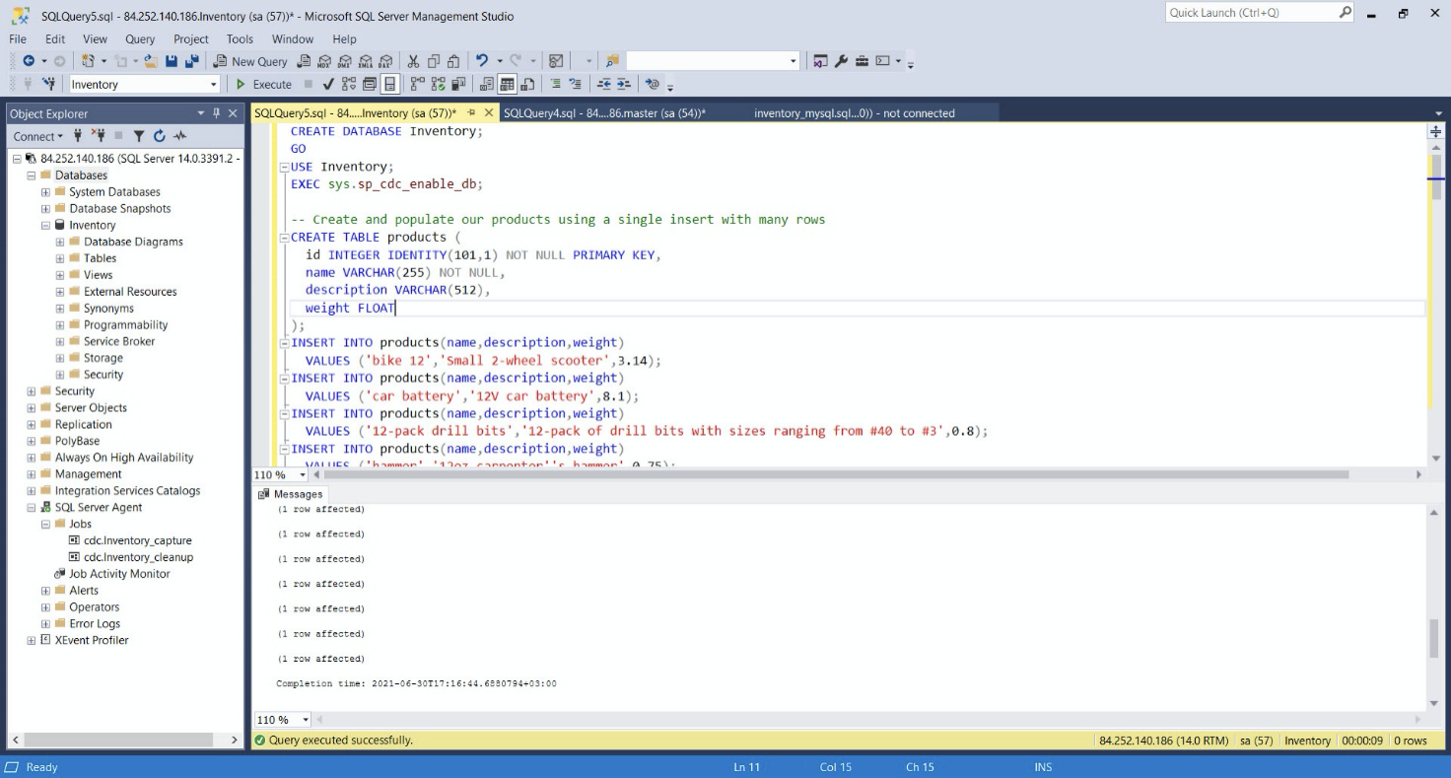
Task: Open the Inventory database dropdown
Action: 214,84
